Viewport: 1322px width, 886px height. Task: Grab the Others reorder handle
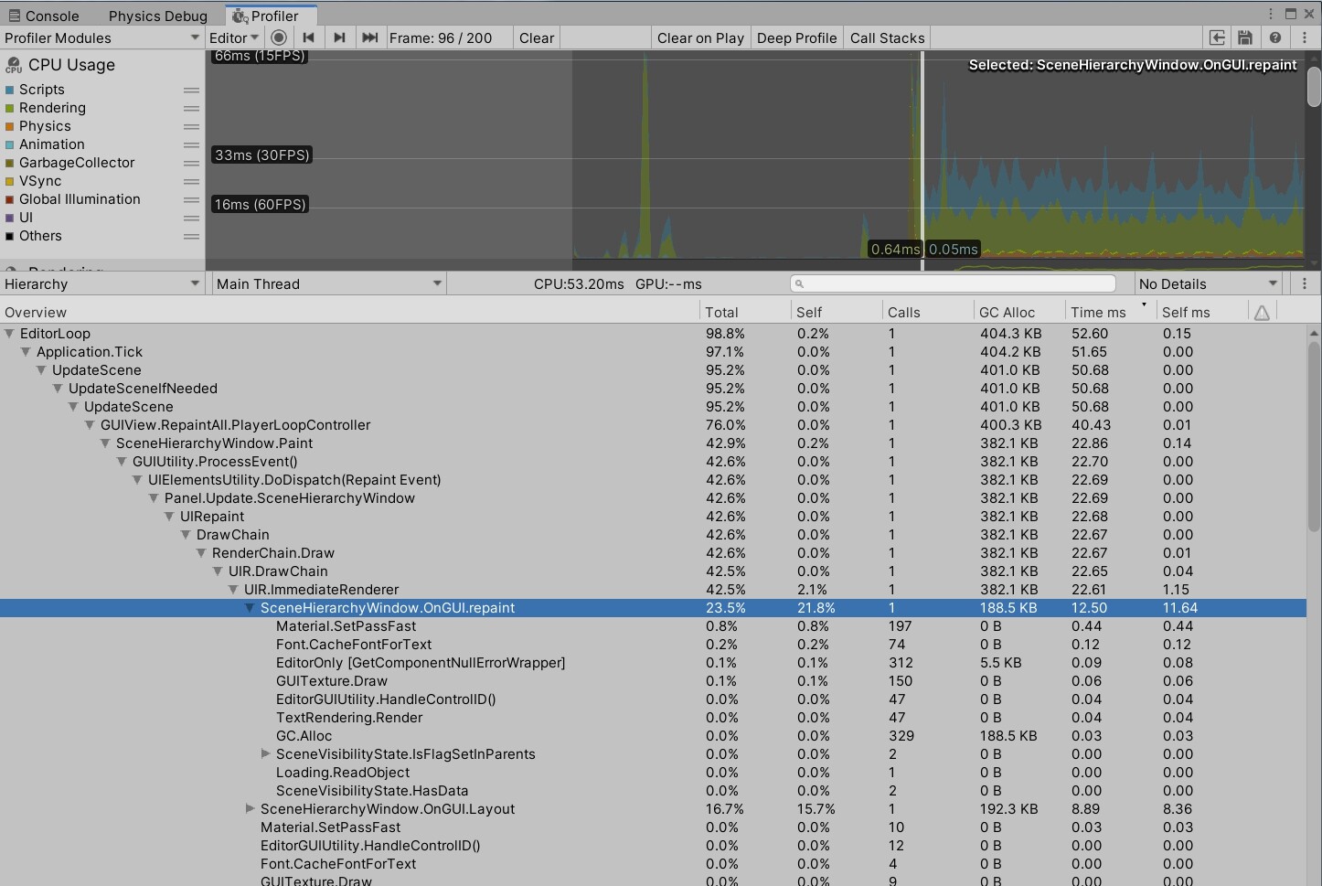pyautogui.click(x=191, y=237)
